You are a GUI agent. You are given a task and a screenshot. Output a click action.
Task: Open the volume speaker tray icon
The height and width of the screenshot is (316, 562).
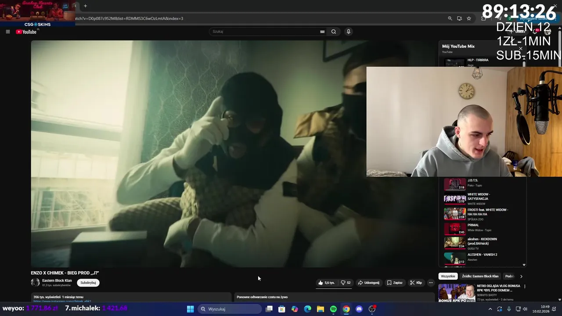(525, 309)
